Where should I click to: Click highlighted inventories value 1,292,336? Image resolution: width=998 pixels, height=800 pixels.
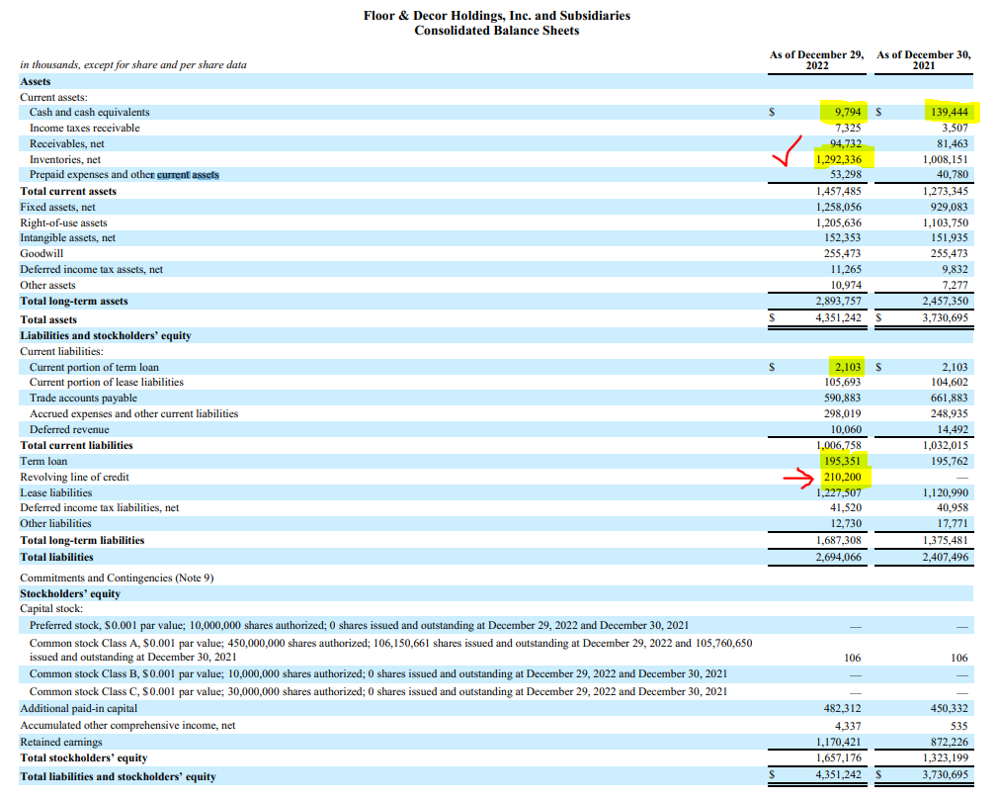pyautogui.click(x=838, y=160)
